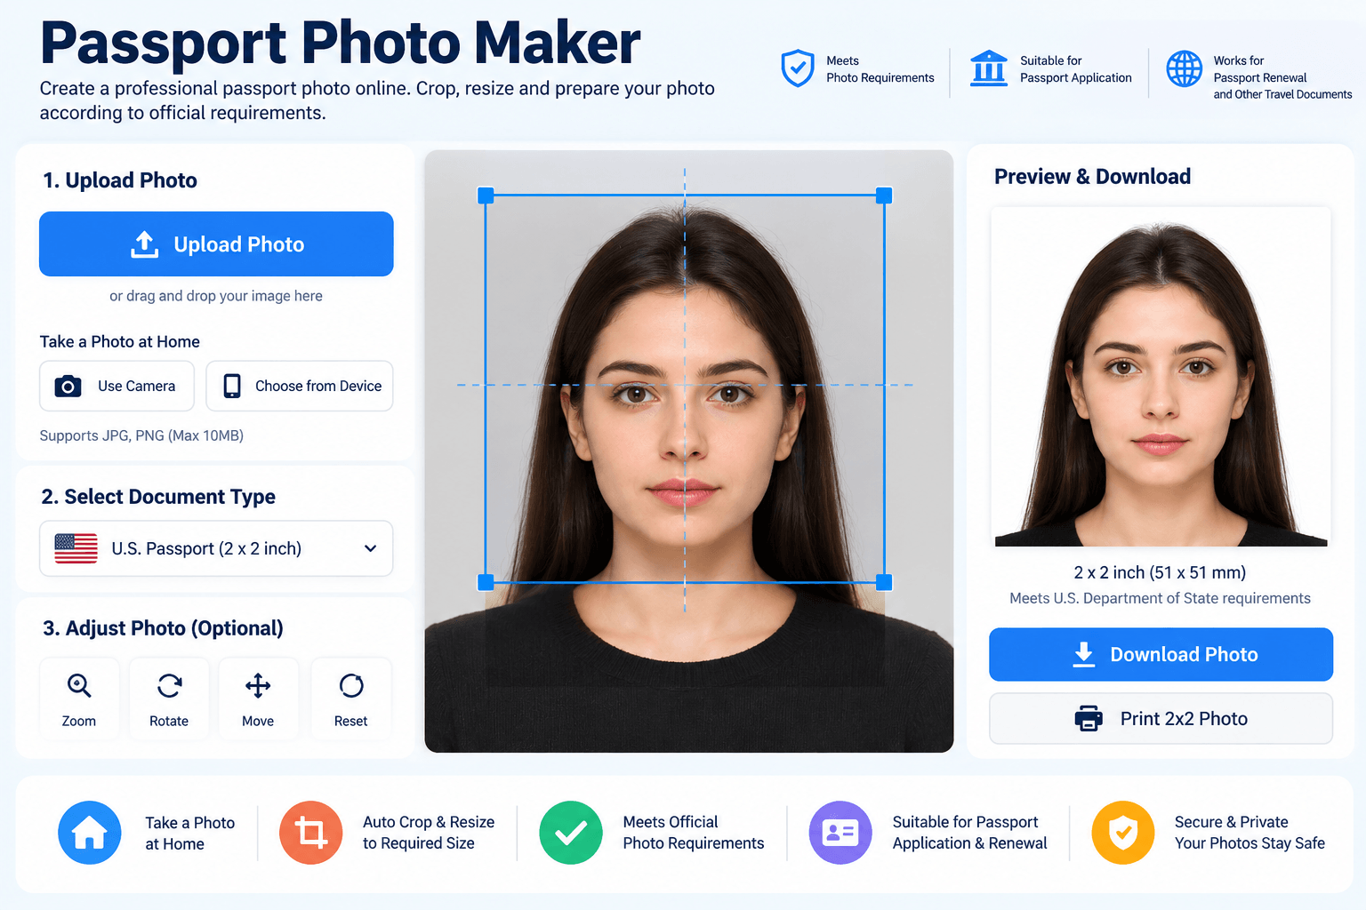The height and width of the screenshot is (910, 1366).
Task: Click the printer icon
Action: tap(1089, 718)
